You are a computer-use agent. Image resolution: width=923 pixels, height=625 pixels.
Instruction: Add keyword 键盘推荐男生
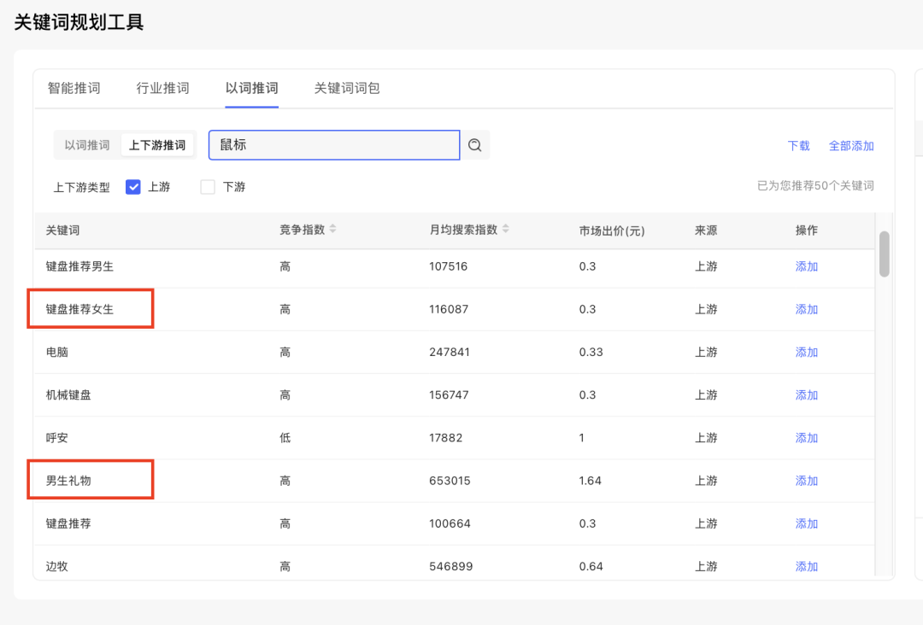(807, 266)
